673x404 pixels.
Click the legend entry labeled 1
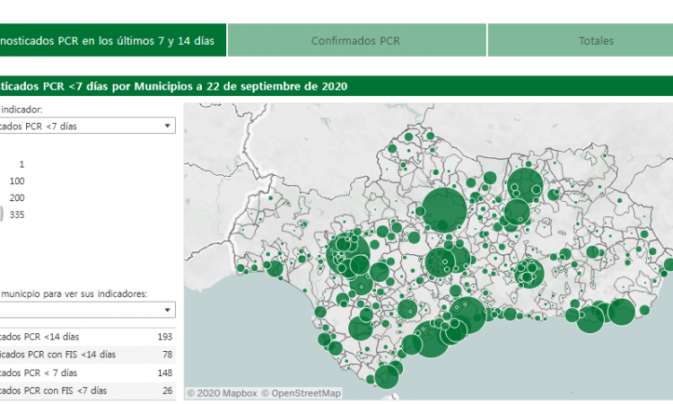tap(22, 164)
